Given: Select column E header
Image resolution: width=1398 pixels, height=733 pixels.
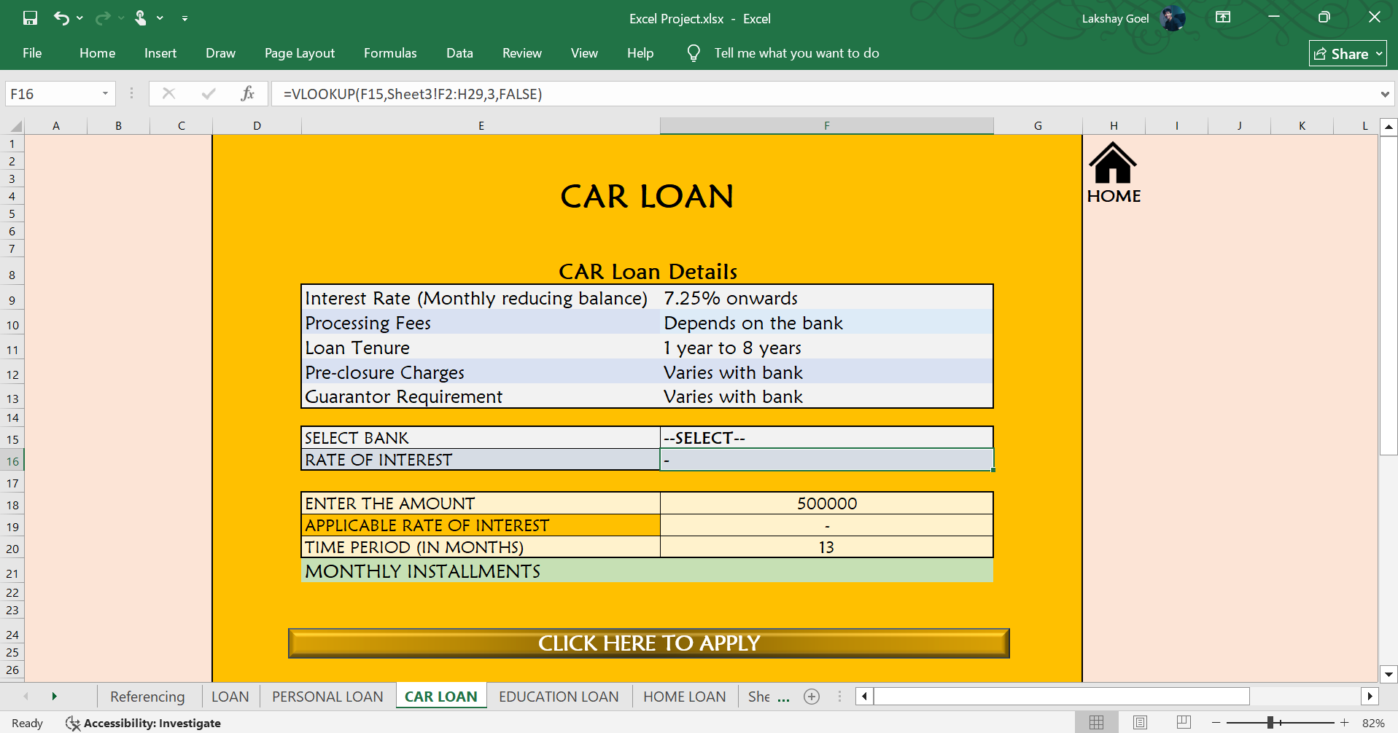Looking at the screenshot, I should coord(481,126).
